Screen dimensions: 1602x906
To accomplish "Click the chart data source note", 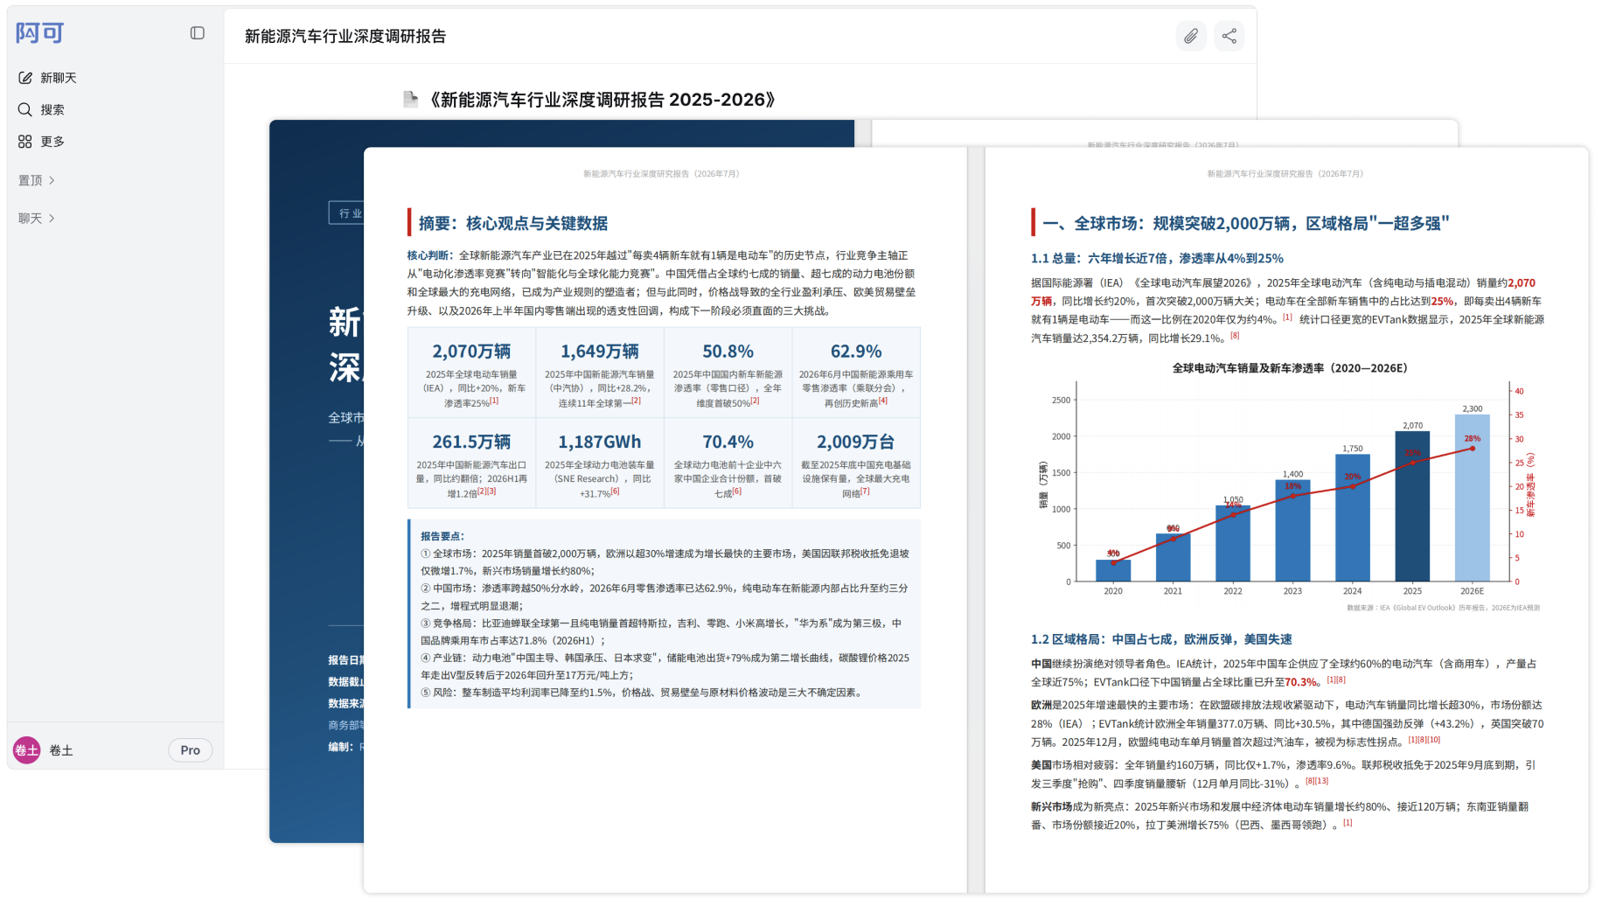I will (x=1443, y=608).
